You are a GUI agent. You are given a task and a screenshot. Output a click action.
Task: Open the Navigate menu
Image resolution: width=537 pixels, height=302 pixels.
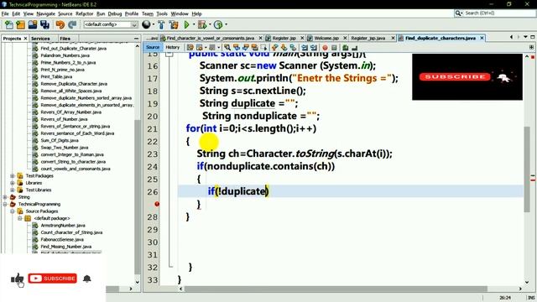45,13
